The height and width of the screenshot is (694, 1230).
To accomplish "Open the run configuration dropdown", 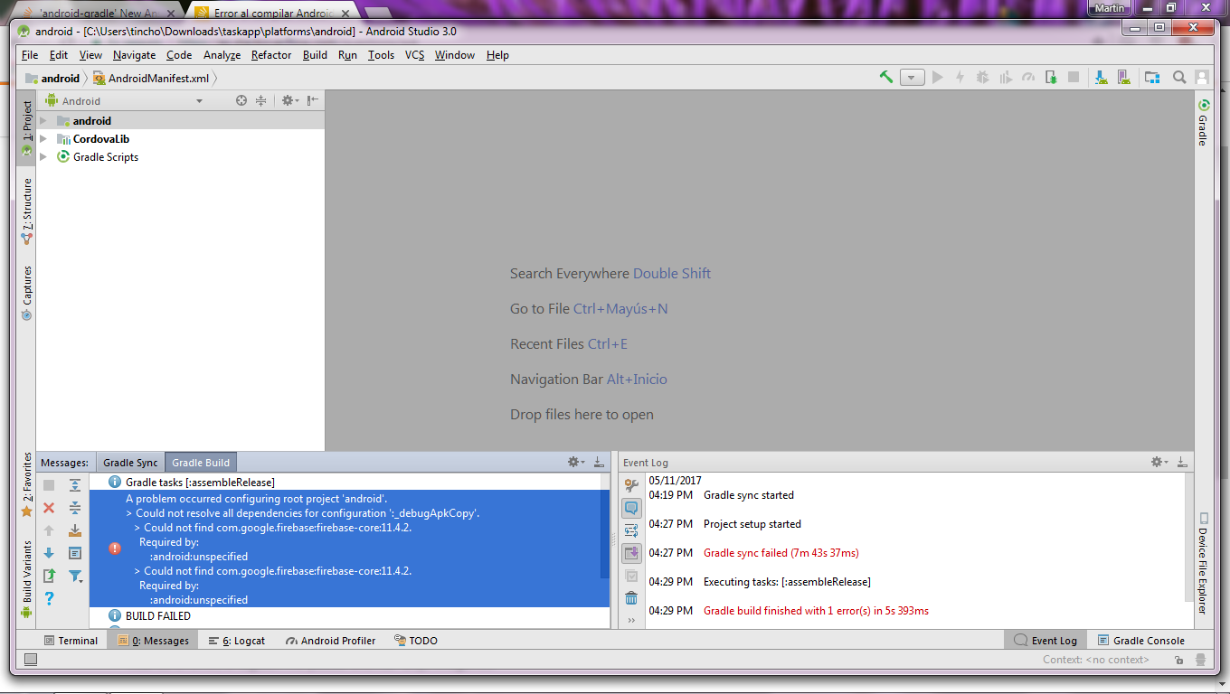I will click(x=912, y=78).
